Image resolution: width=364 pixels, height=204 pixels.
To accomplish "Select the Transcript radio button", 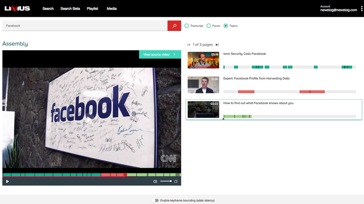I will coord(187,26).
